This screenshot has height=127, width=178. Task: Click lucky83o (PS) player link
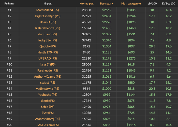(x=48, y=40)
